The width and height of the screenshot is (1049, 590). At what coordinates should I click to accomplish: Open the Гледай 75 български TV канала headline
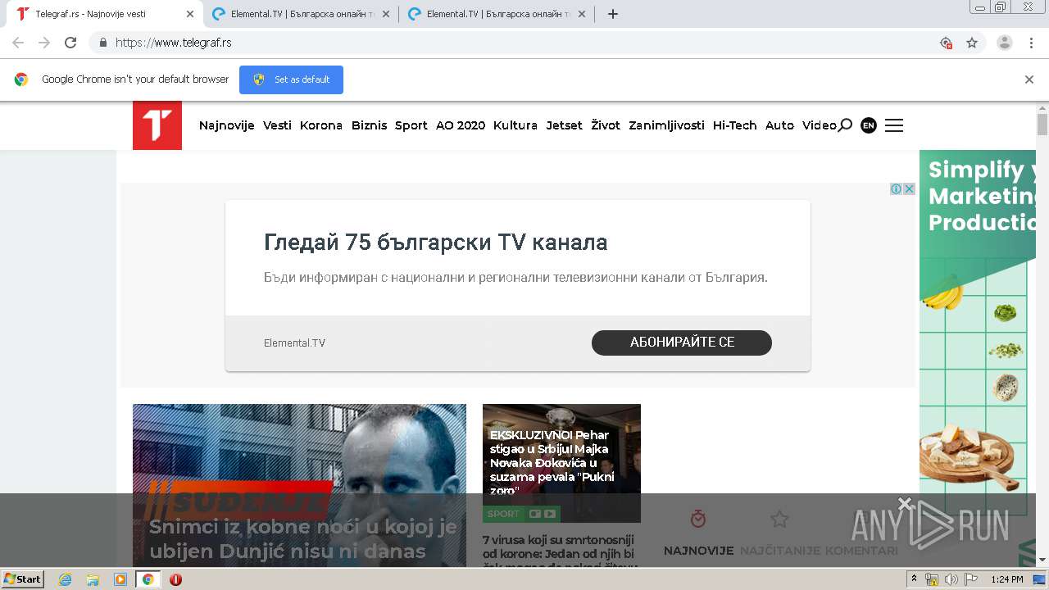[436, 243]
